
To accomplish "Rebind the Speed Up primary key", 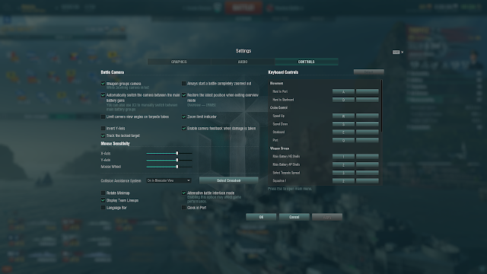I will click(x=343, y=116).
